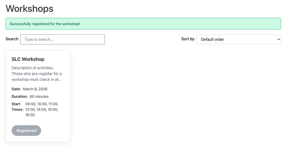The width and height of the screenshot is (288, 146).
Task: Click the Search text input field
Action: 62,39
